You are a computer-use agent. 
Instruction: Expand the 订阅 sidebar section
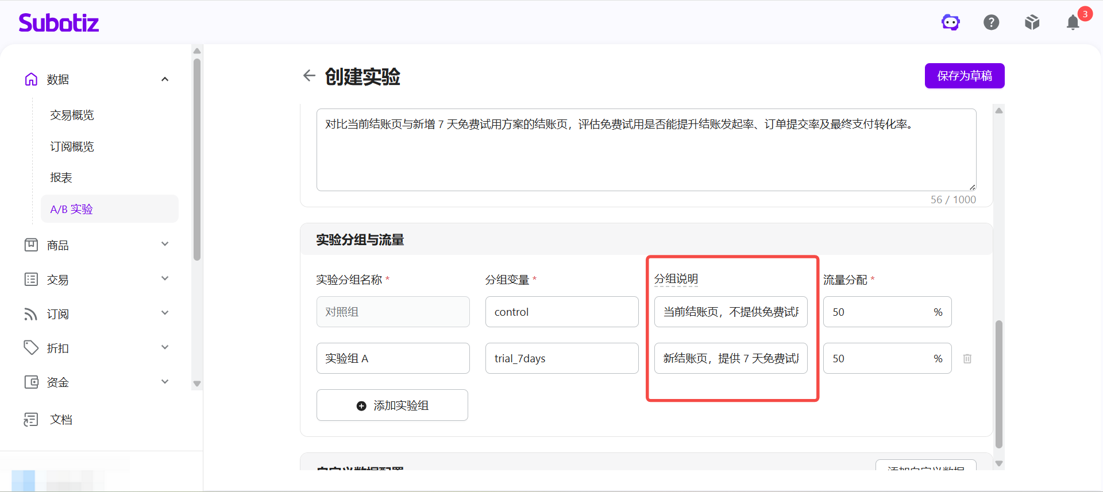pos(165,313)
